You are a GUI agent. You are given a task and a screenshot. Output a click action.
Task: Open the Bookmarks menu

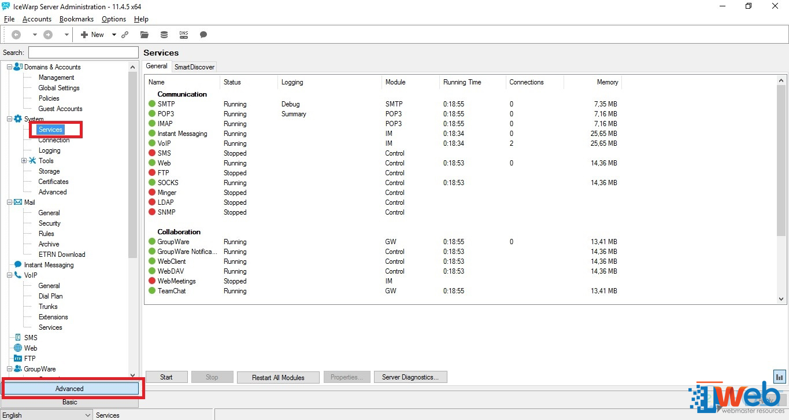click(77, 19)
